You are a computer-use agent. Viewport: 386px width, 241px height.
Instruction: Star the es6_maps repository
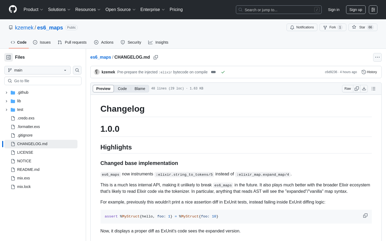pos(363,27)
